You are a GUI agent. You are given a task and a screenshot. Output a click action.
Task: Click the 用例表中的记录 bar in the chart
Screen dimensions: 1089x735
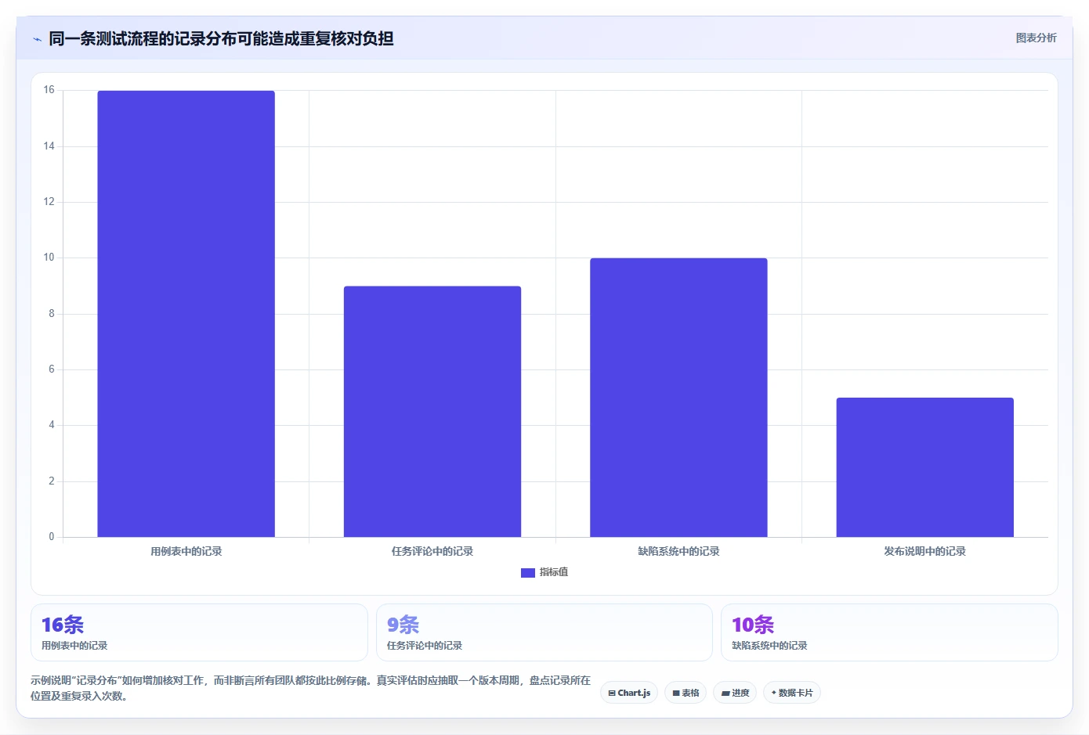(x=186, y=314)
